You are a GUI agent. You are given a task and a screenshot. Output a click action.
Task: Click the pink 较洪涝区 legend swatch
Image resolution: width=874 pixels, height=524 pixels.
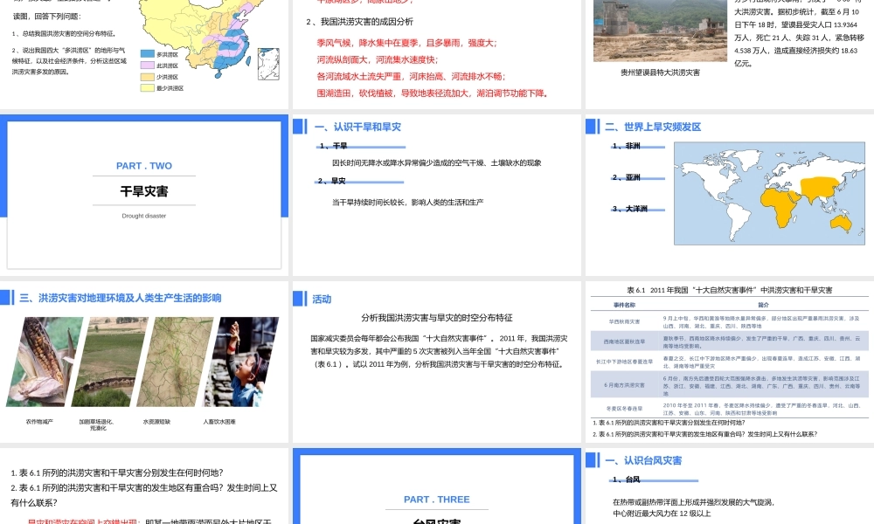146,65
